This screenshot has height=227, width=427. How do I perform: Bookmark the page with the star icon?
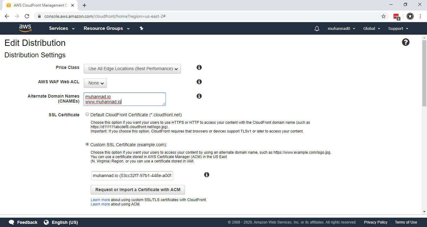pyautogui.click(x=383, y=16)
